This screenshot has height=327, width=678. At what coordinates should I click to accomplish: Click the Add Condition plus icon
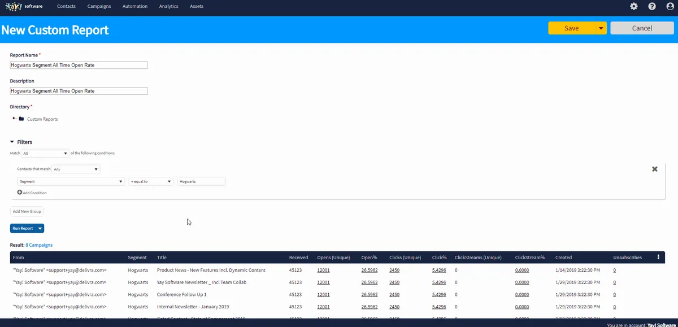point(20,193)
